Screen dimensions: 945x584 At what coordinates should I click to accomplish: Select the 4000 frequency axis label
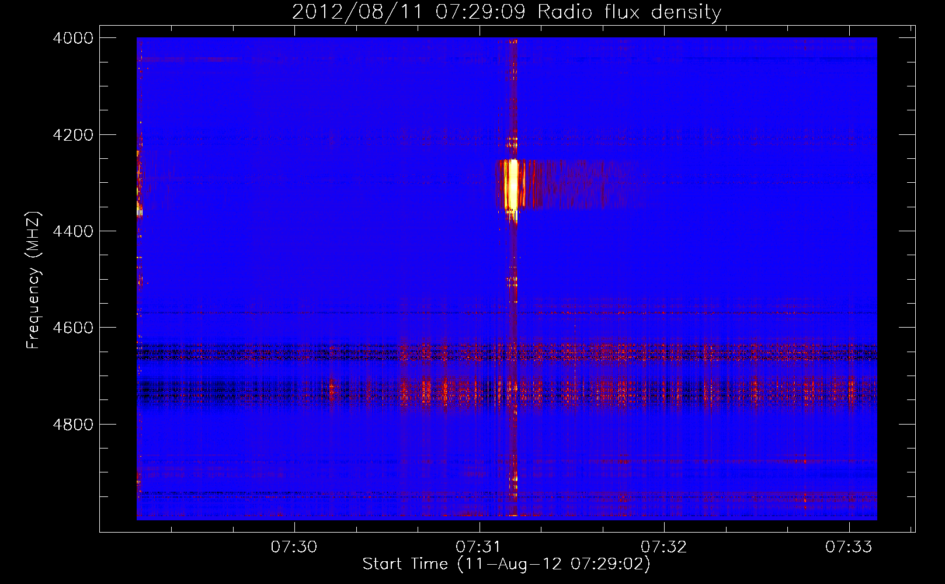coord(73,38)
